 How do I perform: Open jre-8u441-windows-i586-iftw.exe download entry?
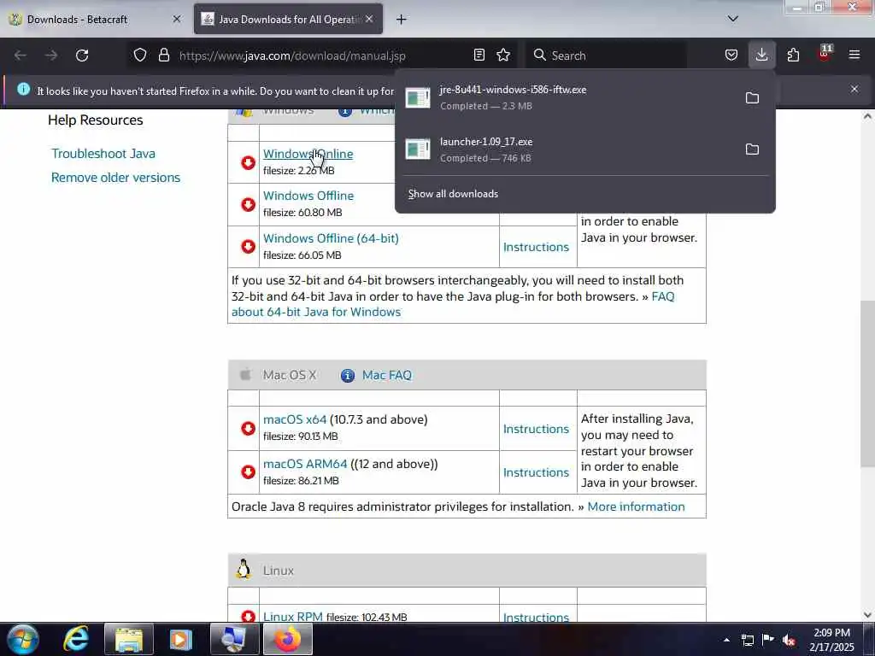(567, 97)
